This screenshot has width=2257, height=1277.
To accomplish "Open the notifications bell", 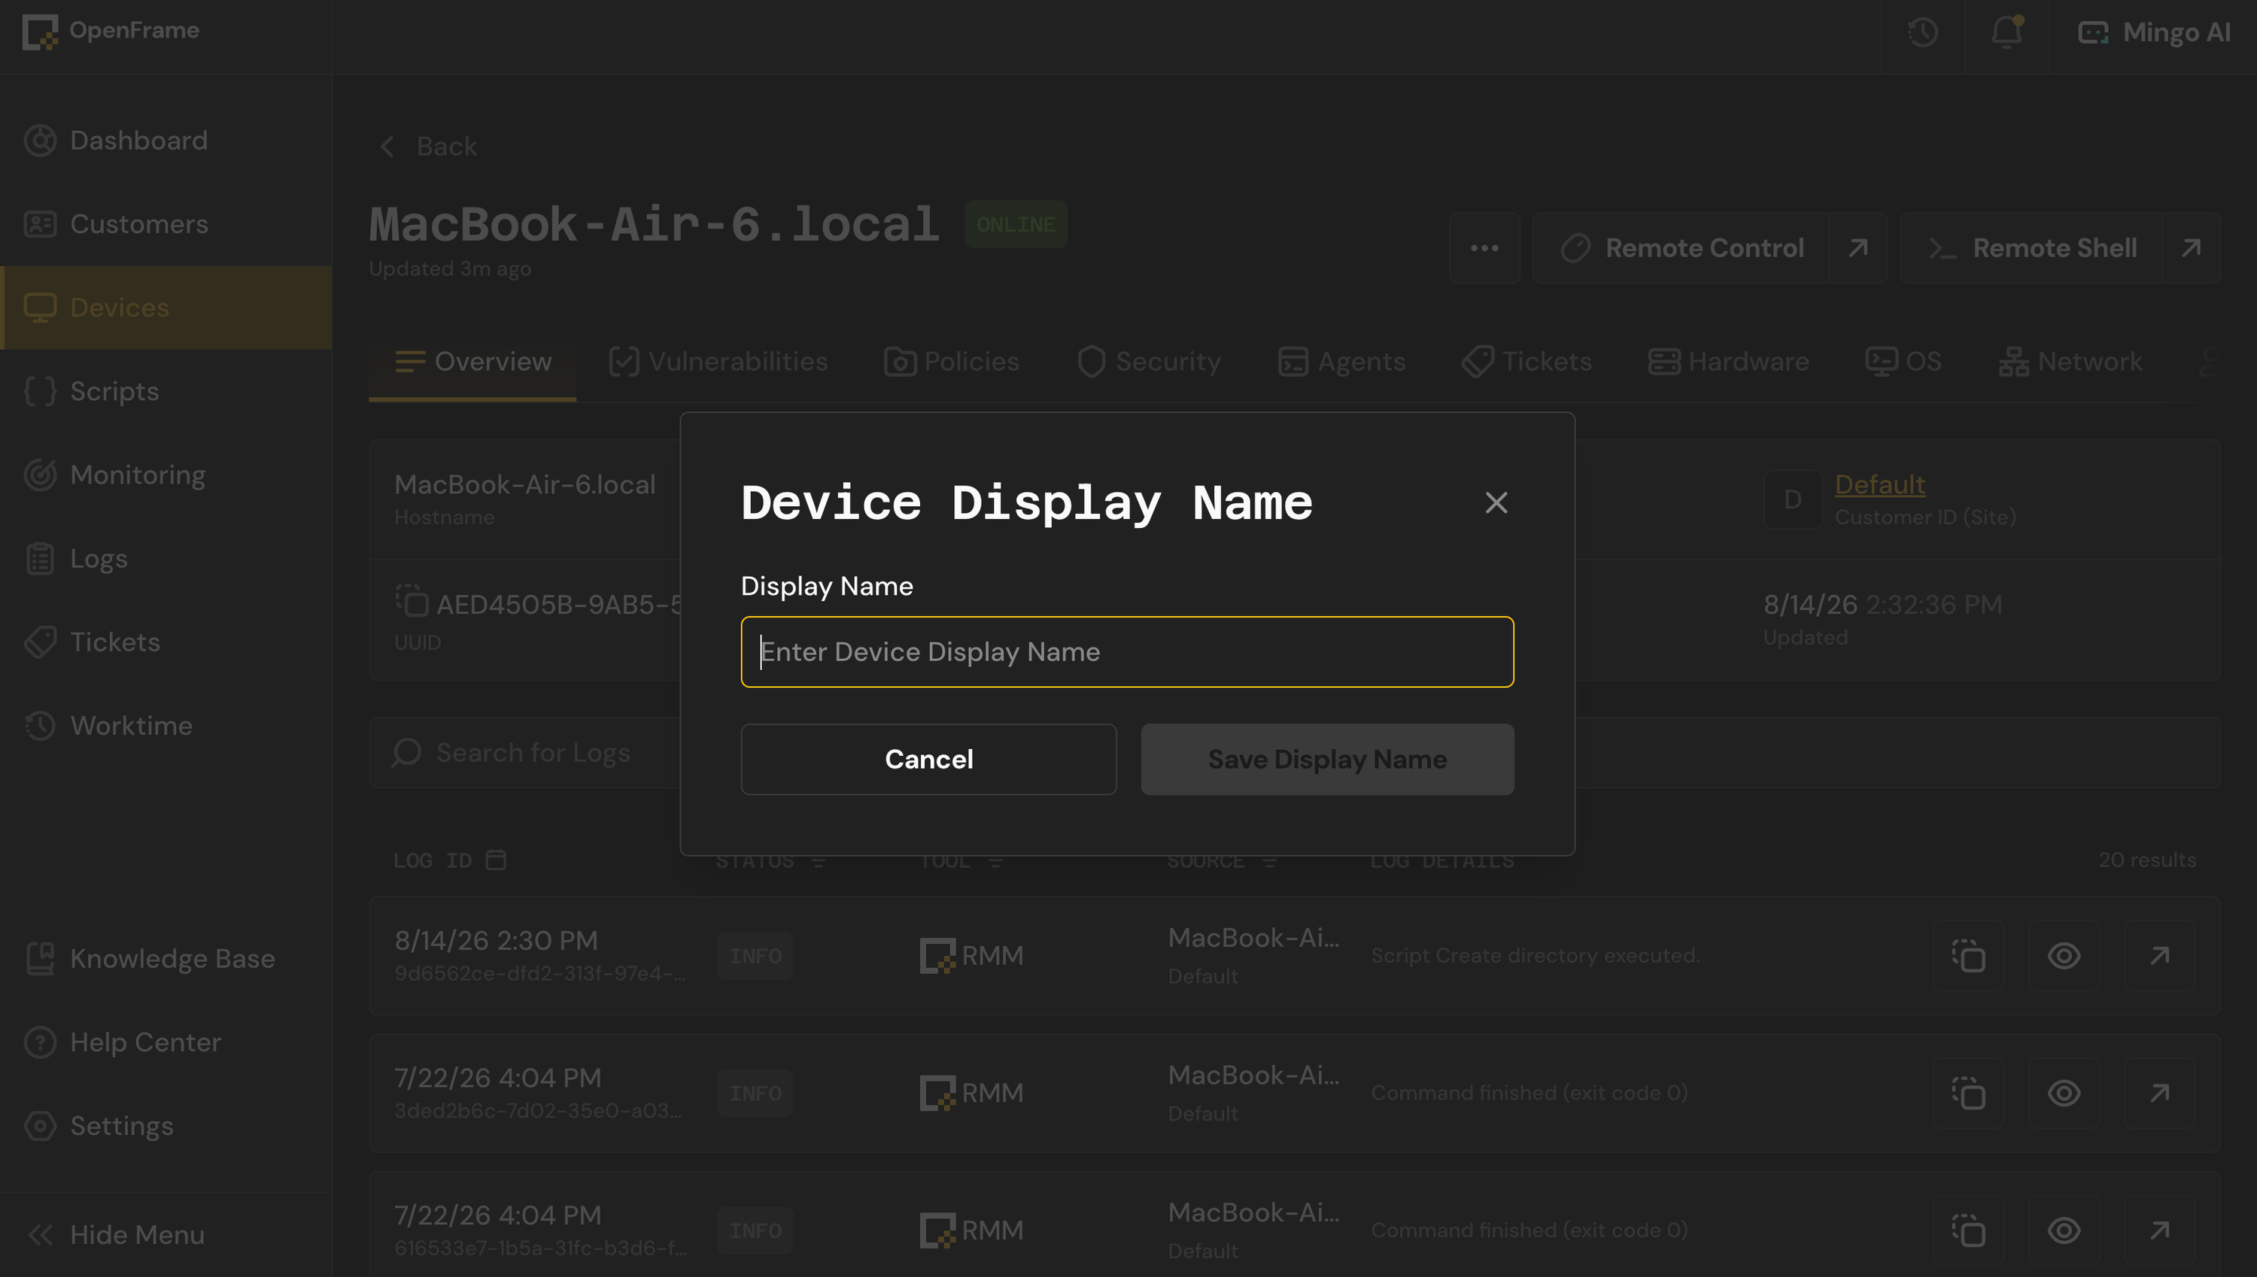I will [x=2006, y=33].
